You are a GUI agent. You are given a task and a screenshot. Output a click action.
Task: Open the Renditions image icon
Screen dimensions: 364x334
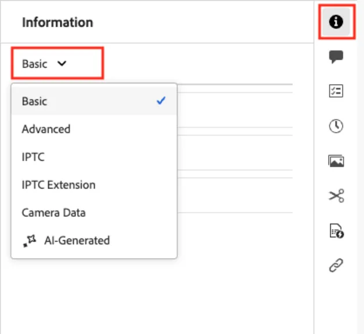coord(336,161)
